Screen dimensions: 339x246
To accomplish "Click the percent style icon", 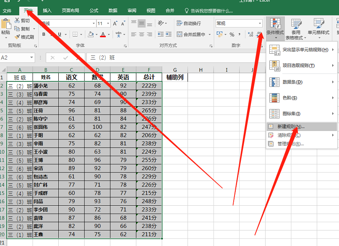I will pyautogui.click(x=232, y=34).
